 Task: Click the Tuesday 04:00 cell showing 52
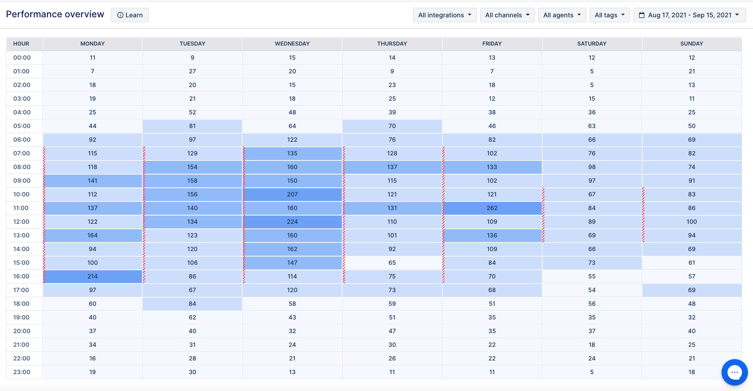pos(193,112)
